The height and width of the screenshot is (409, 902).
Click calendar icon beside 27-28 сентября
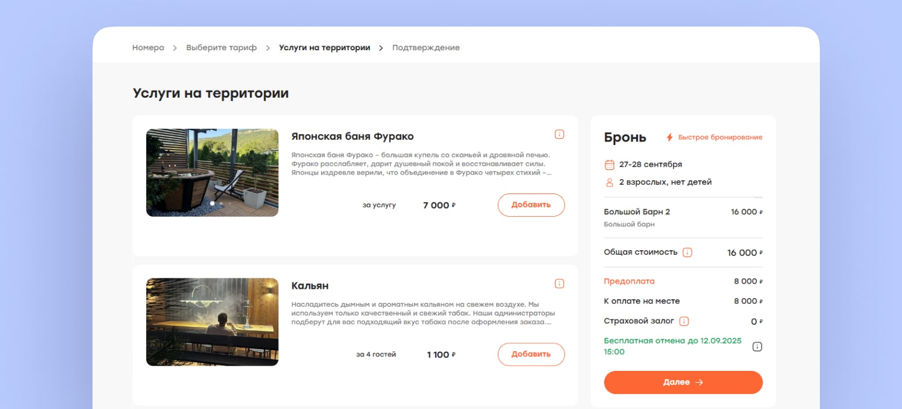point(609,165)
